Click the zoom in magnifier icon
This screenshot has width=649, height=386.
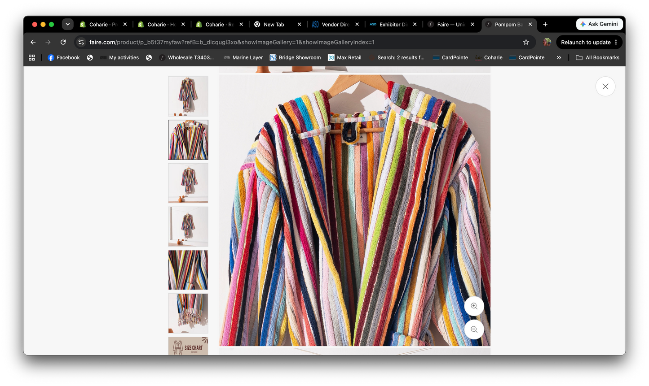click(x=474, y=306)
